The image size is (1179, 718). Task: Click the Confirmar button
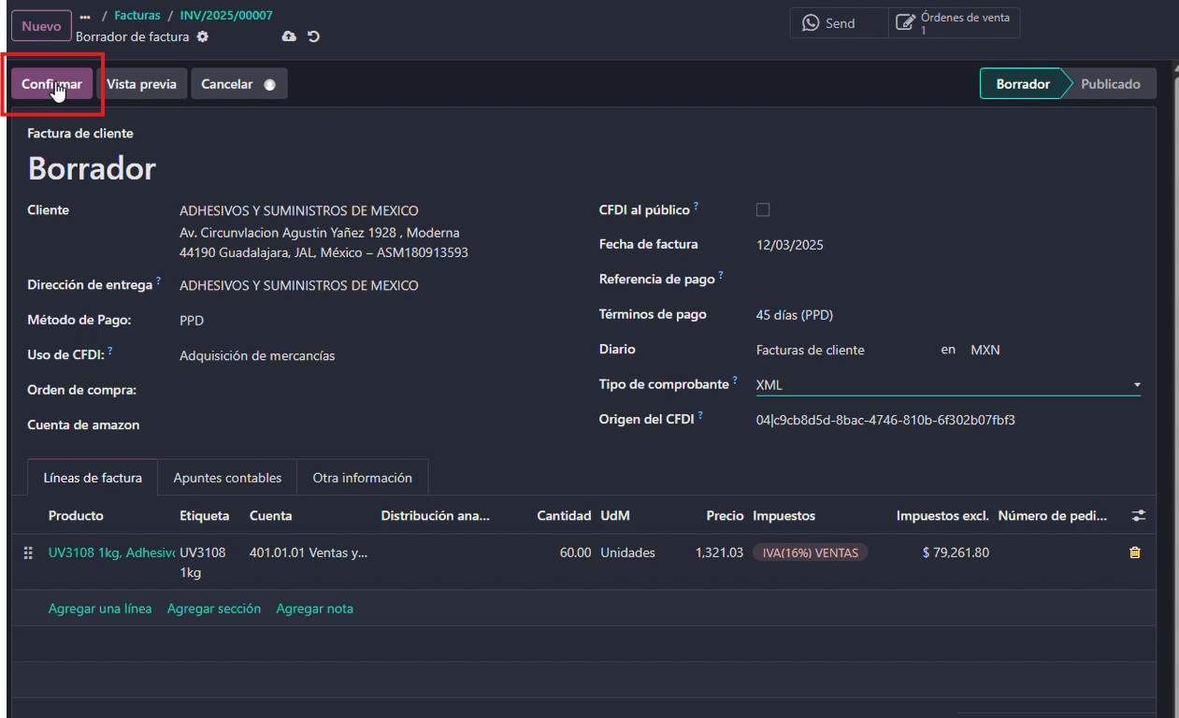coord(51,84)
